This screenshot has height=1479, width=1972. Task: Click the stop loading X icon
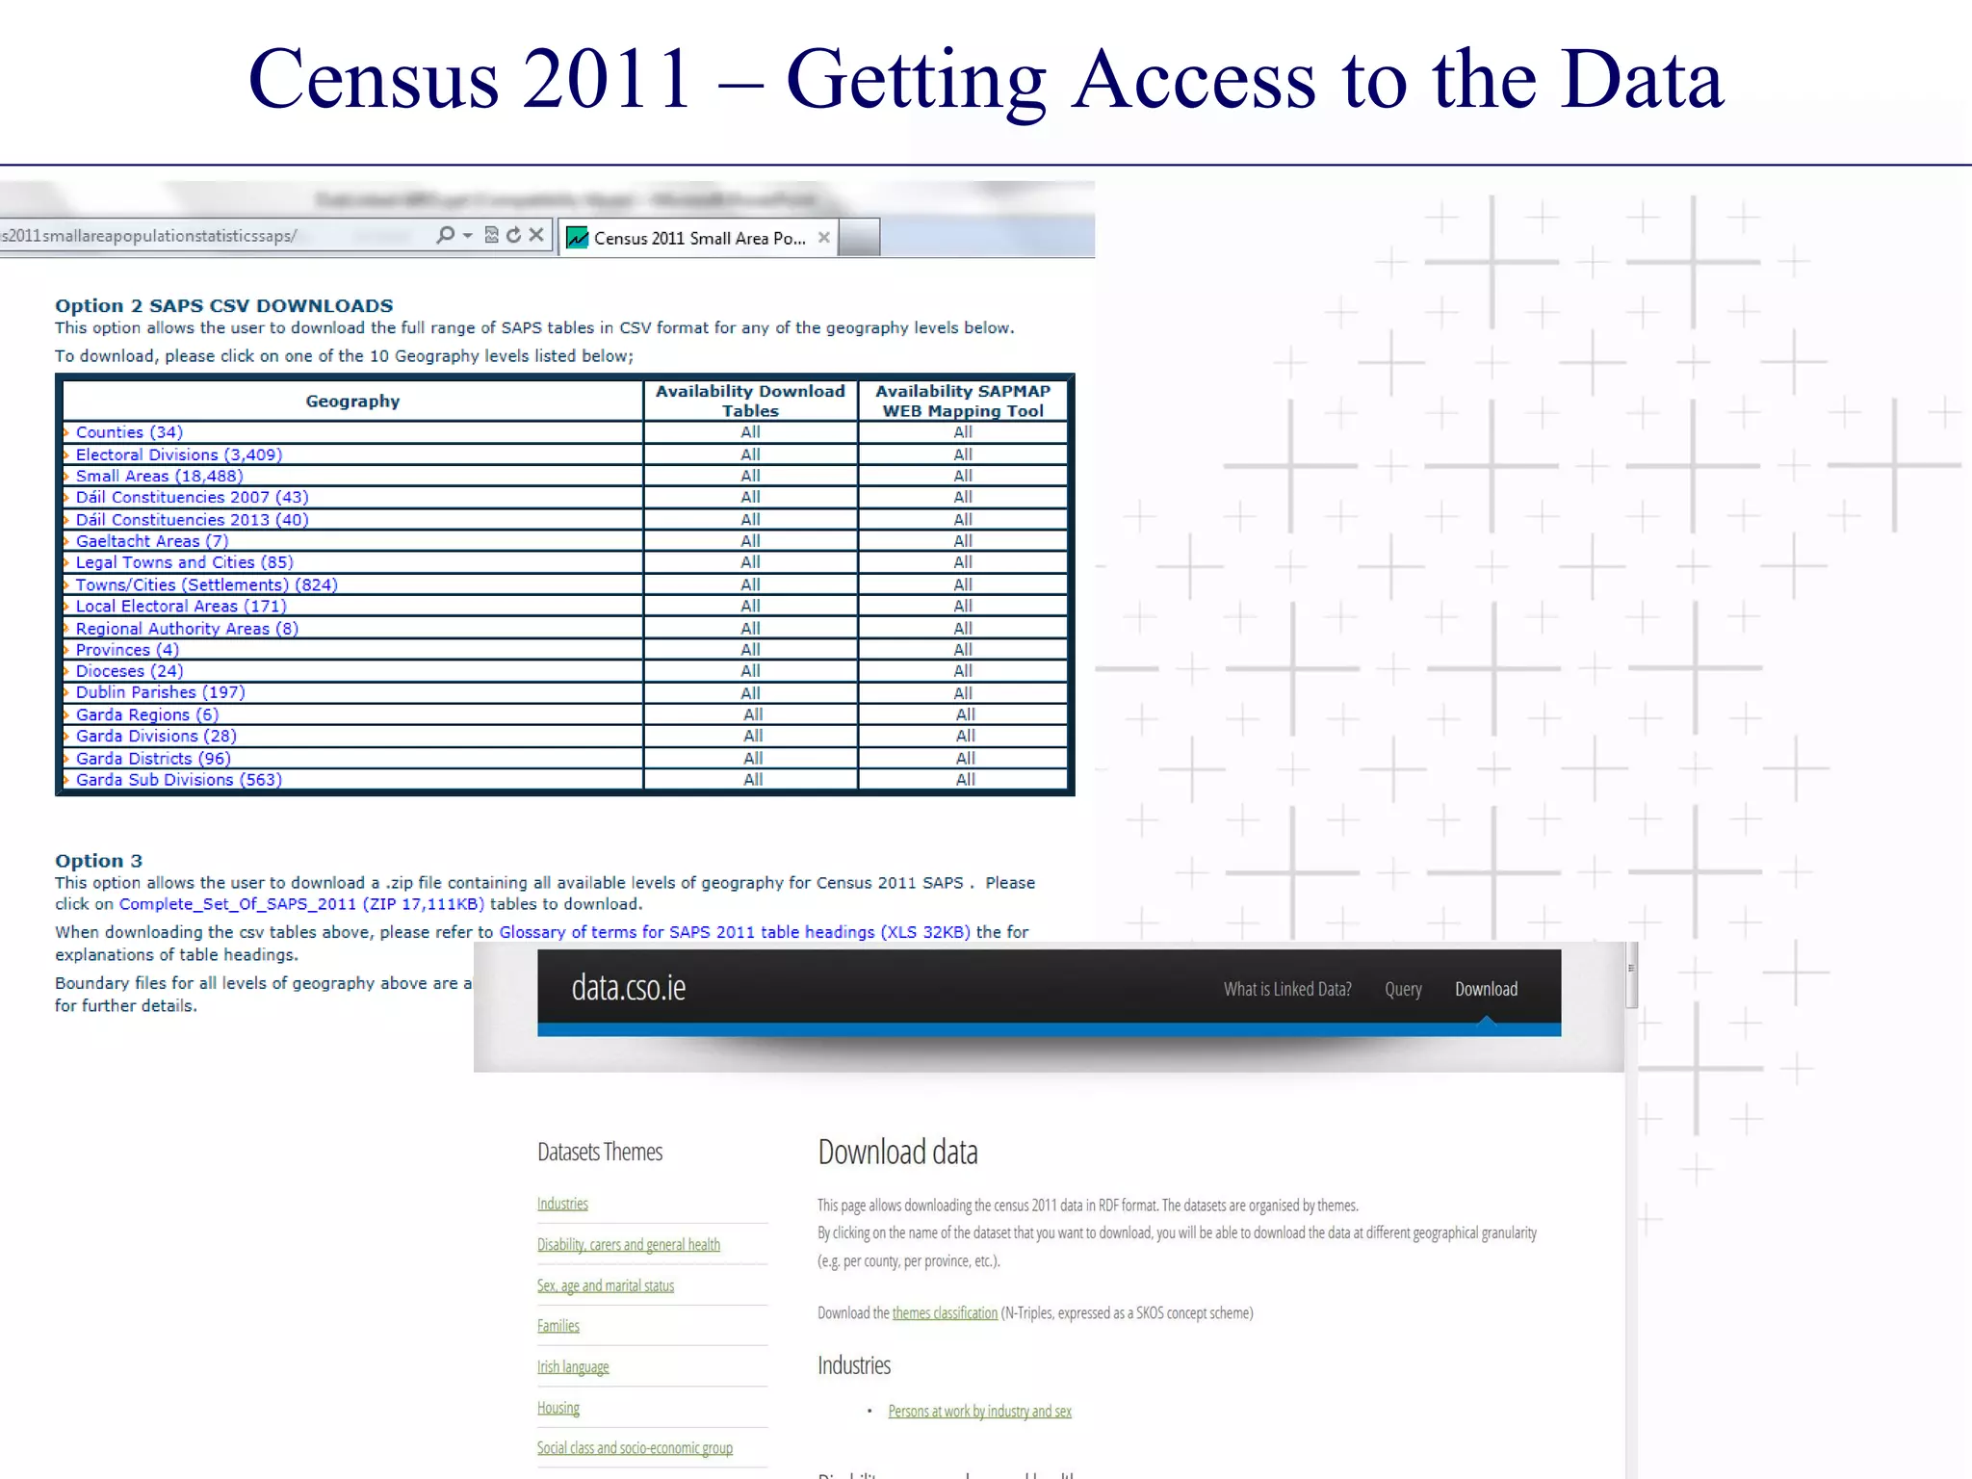tap(536, 235)
